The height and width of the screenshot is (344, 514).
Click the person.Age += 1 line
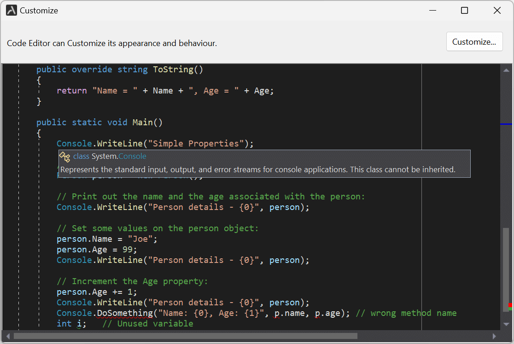click(97, 292)
